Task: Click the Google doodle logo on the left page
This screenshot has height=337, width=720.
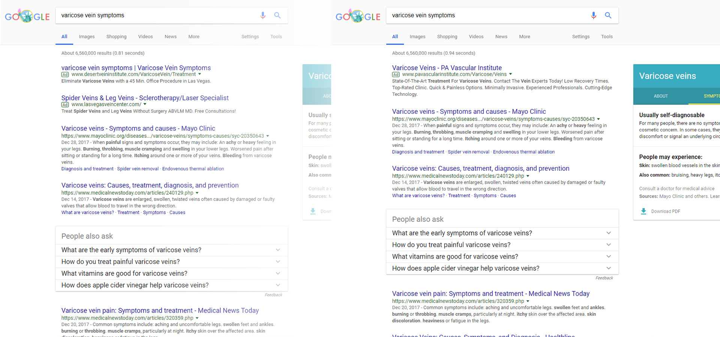Action: 27,16
